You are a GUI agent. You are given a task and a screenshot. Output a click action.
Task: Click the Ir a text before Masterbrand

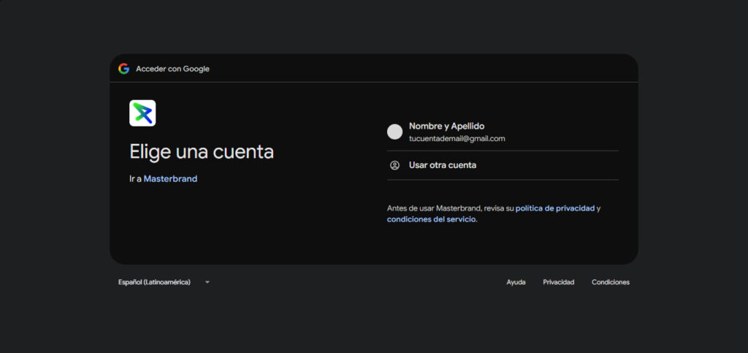tap(135, 178)
